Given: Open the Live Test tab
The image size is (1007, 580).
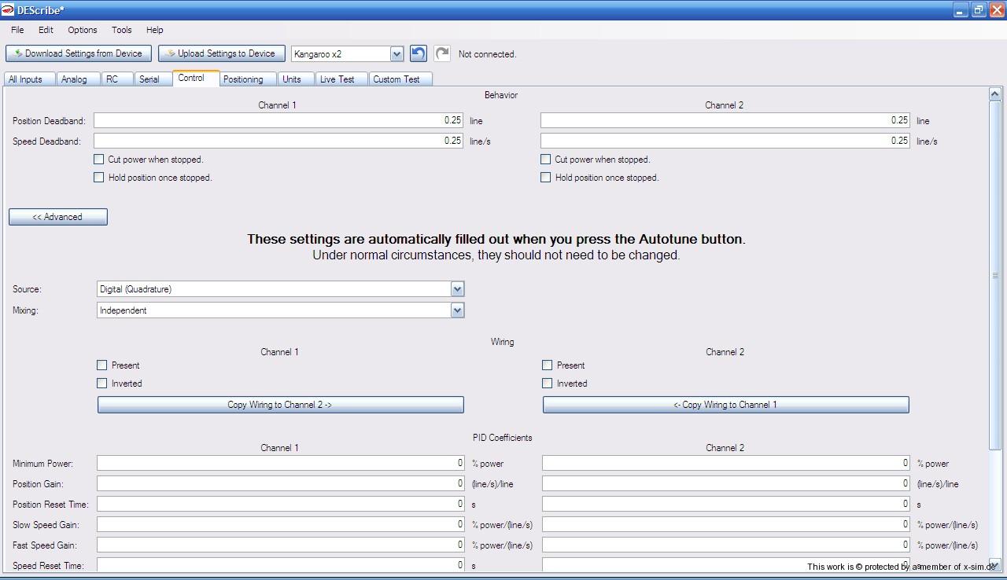Looking at the screenshot, I should [x=337, y=79].
